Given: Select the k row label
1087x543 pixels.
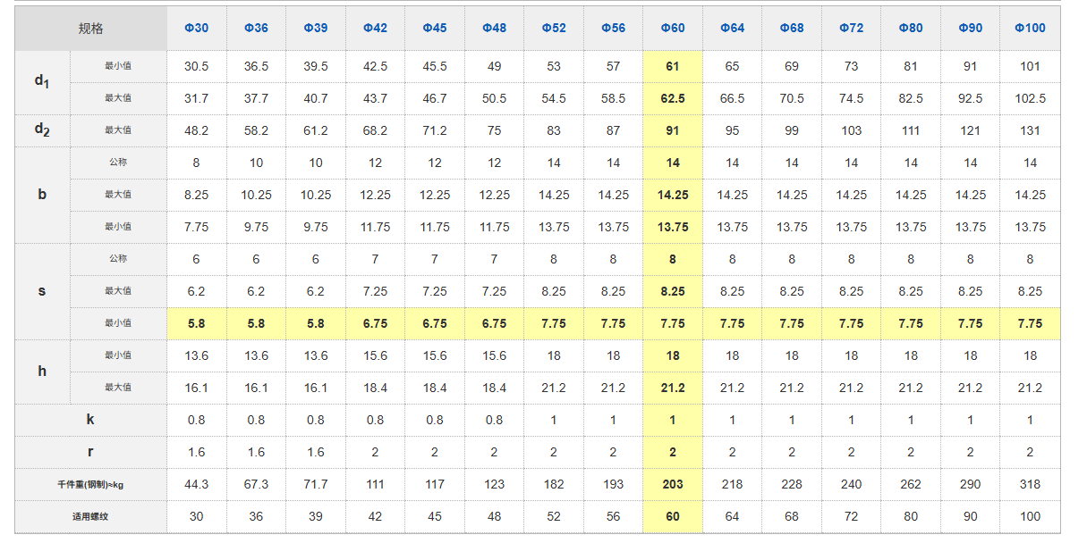Looking at the screenshot, I should pos(90,420).
